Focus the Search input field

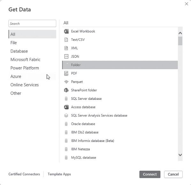click(x=32, y=24)
